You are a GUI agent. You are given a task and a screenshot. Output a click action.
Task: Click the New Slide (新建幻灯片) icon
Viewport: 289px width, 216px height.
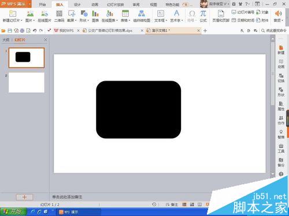tap(13, 14)
